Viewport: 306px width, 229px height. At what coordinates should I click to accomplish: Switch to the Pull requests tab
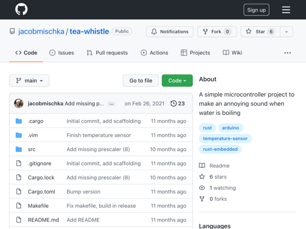point(107,53)
